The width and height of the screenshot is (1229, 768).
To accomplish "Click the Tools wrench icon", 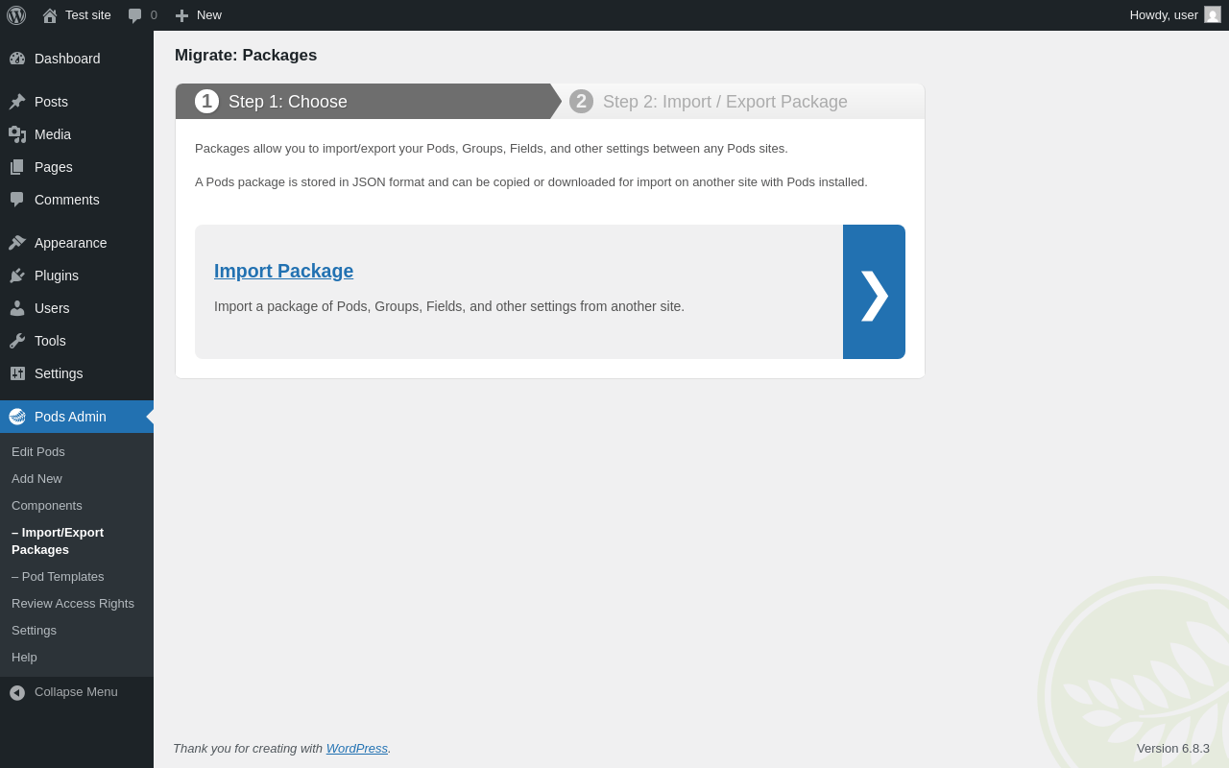I will 17,341.
